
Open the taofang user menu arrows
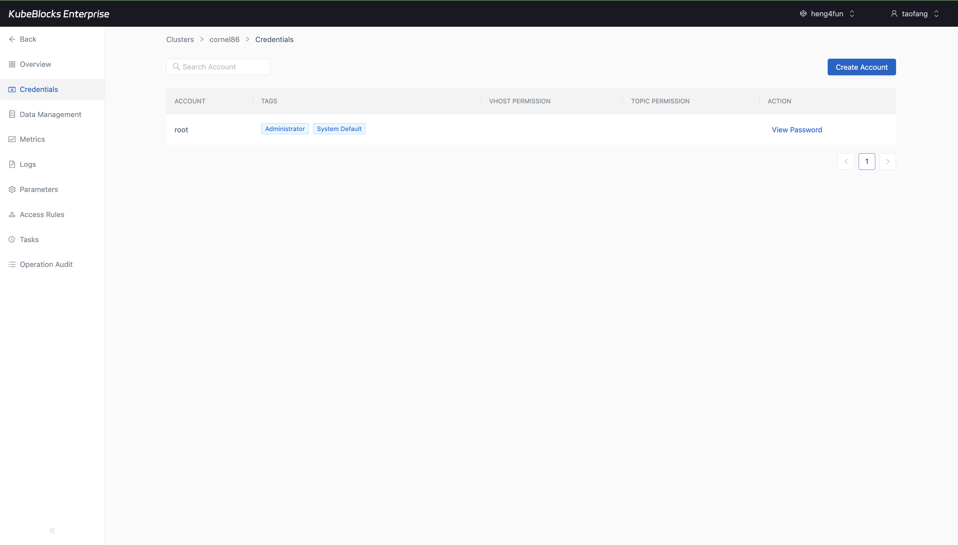pyautogui.click(x=936, y=14)
